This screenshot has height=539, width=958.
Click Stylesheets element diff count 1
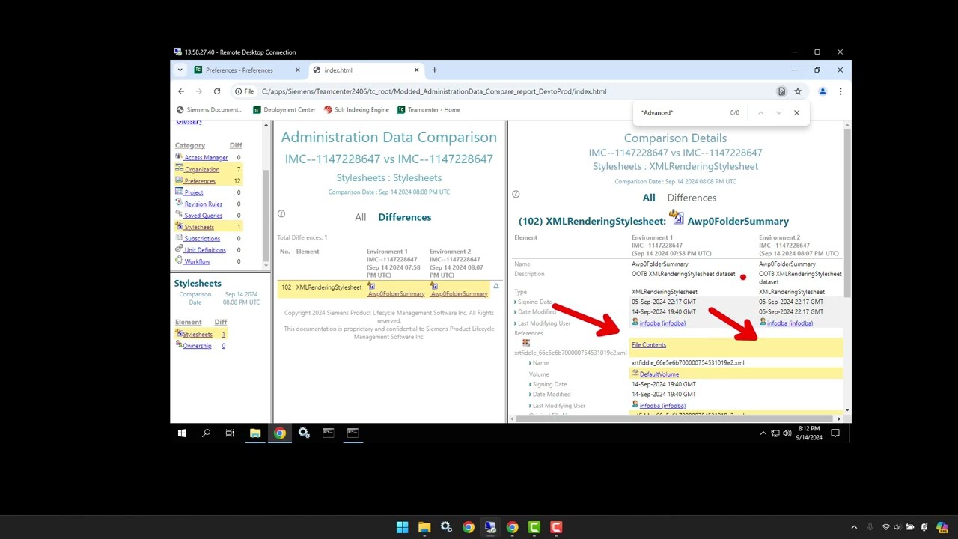223,335
